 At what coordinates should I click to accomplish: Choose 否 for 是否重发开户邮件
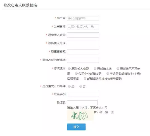(81, 86)
